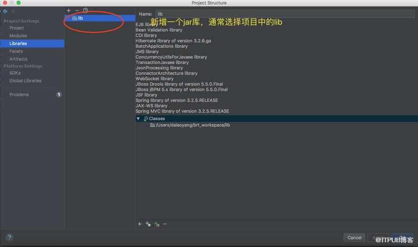Remove the selected library

(77, 10)
